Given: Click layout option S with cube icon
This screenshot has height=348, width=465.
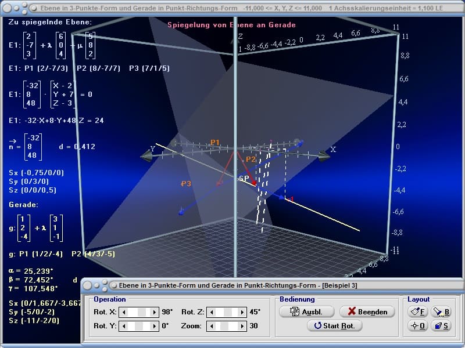Looking at the screenshot, I should coord(441,325).
